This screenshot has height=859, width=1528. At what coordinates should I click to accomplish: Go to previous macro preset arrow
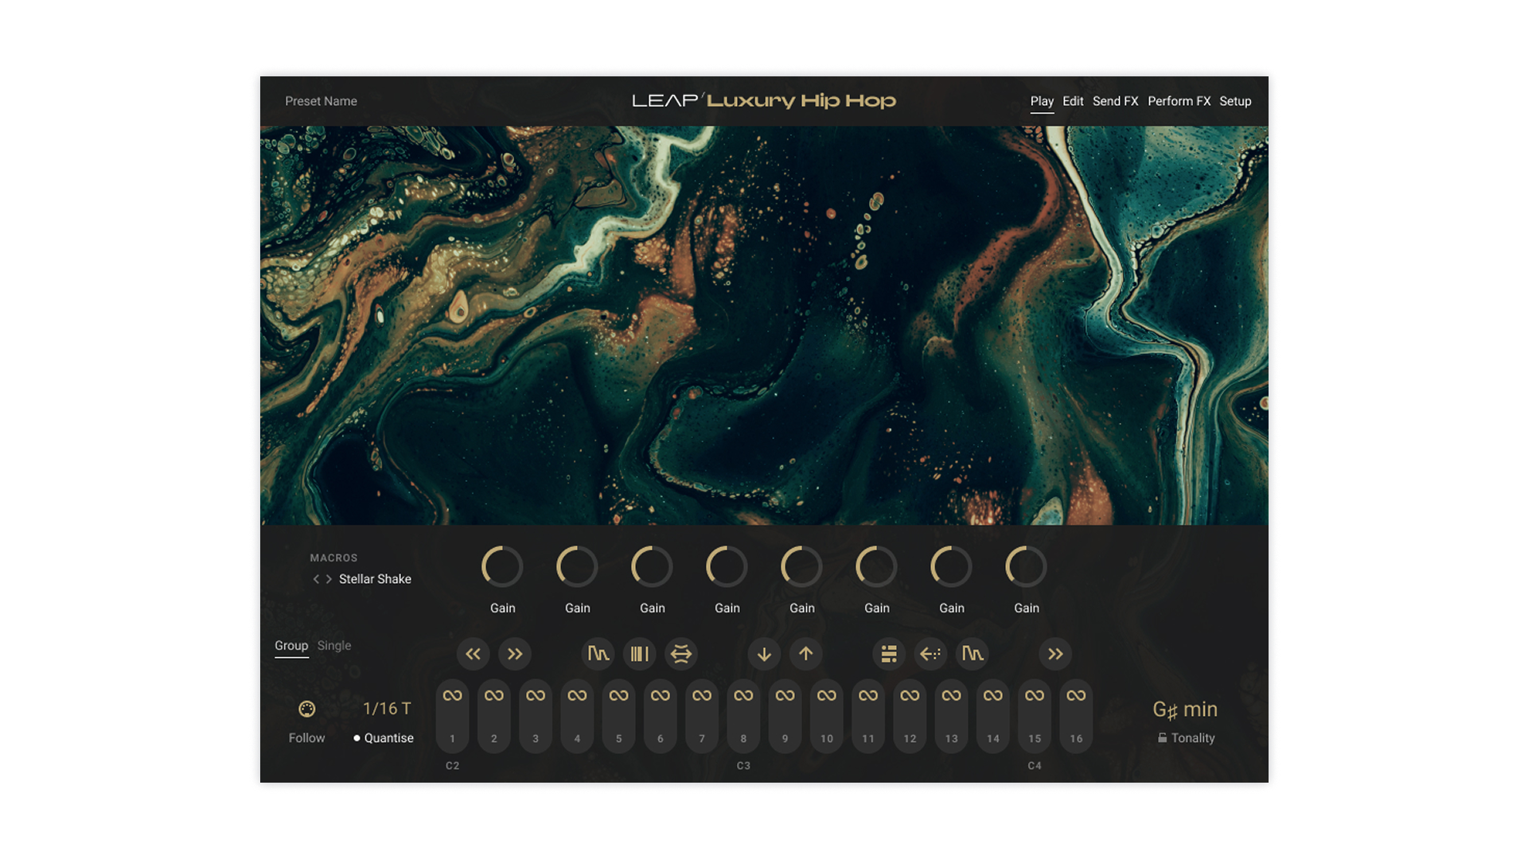point(316,579)
